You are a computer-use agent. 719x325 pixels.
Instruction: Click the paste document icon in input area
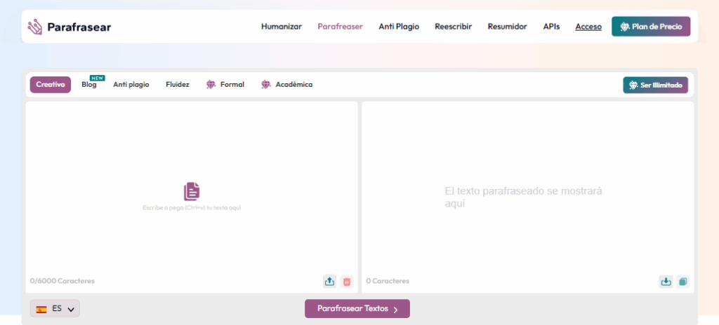[x=192, y=191]
